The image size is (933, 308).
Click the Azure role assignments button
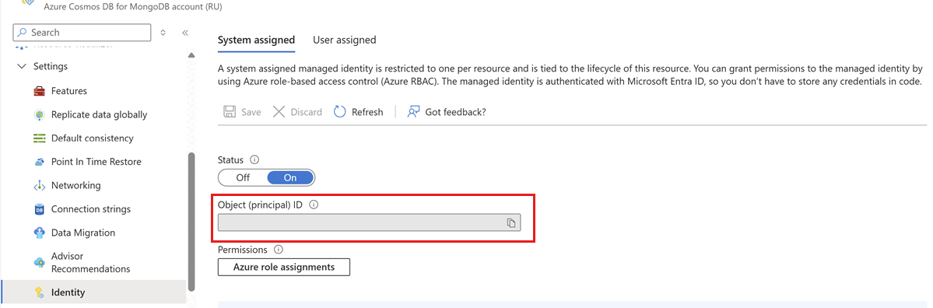(x=284, y=267)
